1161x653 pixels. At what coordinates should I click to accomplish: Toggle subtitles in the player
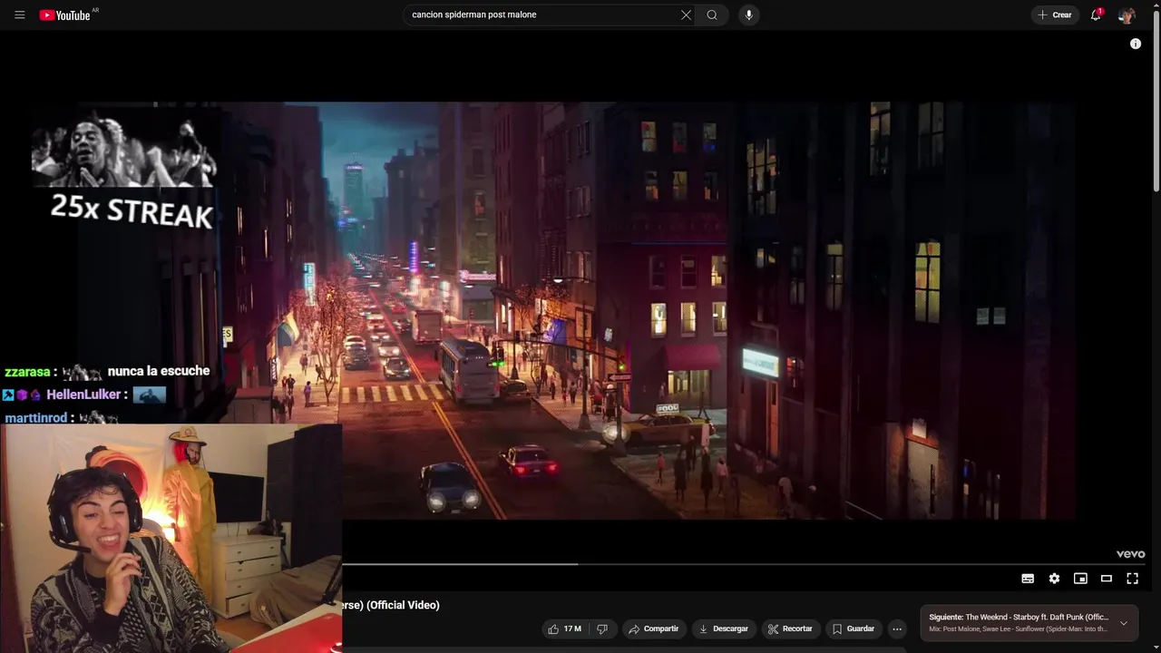(x=1028, y=579)
